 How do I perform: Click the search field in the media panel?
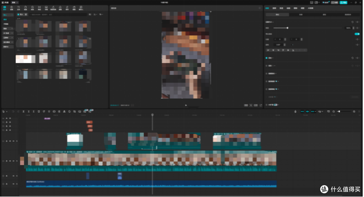(58, 15)
